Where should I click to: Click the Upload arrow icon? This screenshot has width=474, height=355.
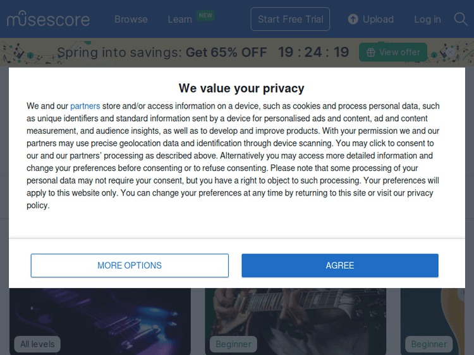click(x=353, y=20)
